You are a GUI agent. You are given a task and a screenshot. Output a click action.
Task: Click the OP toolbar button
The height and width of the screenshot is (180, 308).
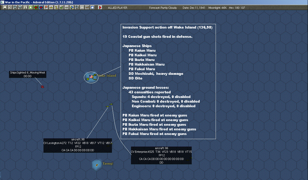82,7
